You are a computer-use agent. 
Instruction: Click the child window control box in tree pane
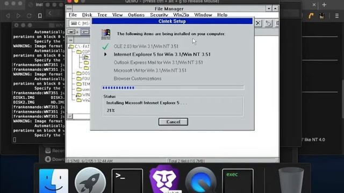(70, 40)
